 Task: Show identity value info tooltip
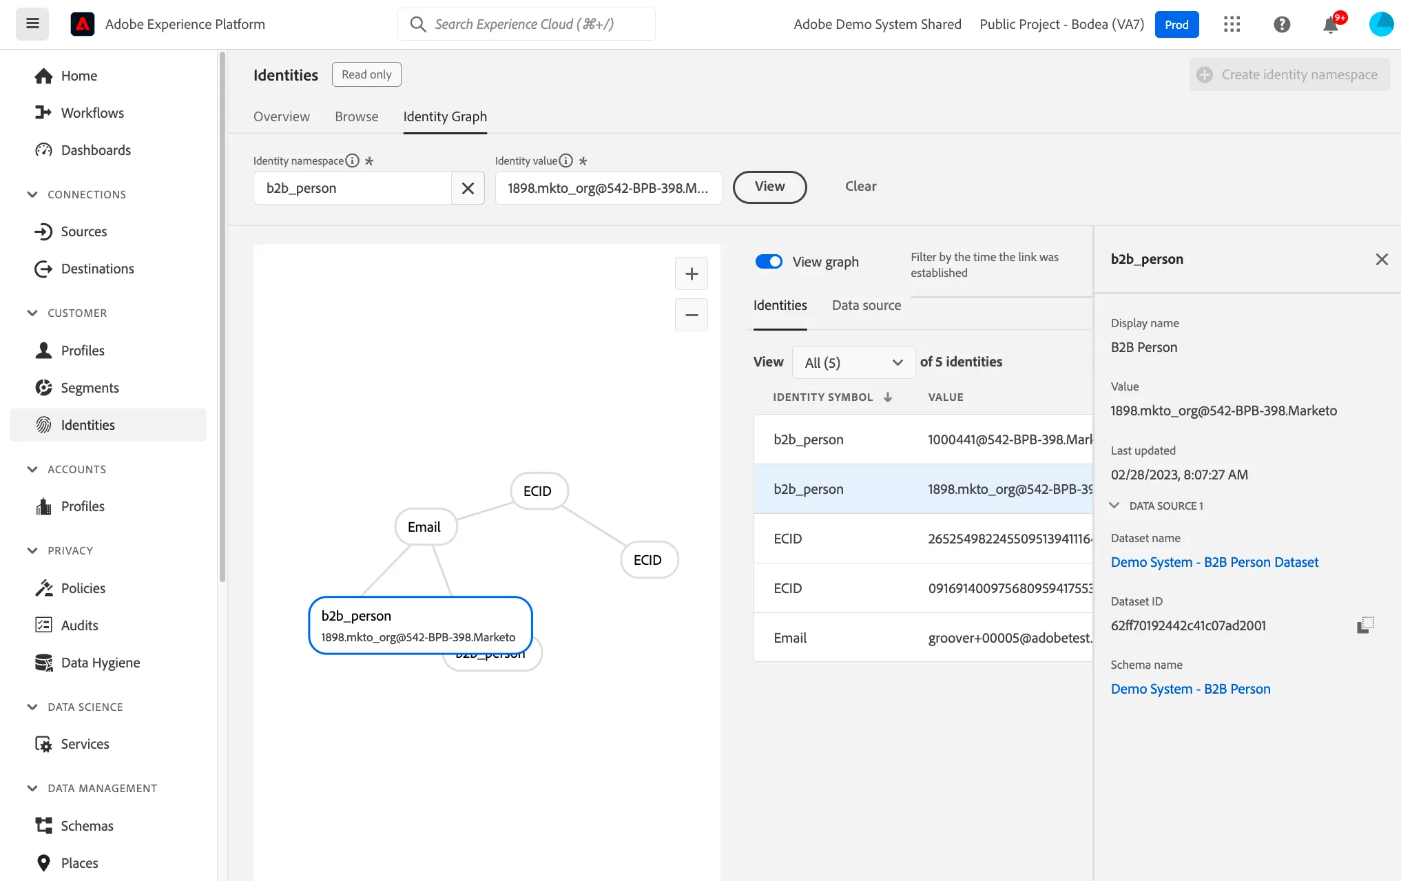point(565,160)
